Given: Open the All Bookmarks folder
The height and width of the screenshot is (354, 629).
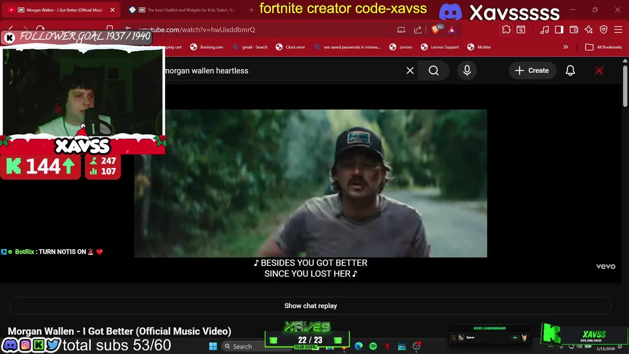Looking at the screenshot, I should point(604,47).
